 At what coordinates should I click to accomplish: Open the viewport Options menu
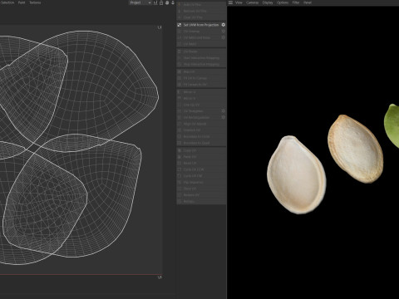[283, 2]
